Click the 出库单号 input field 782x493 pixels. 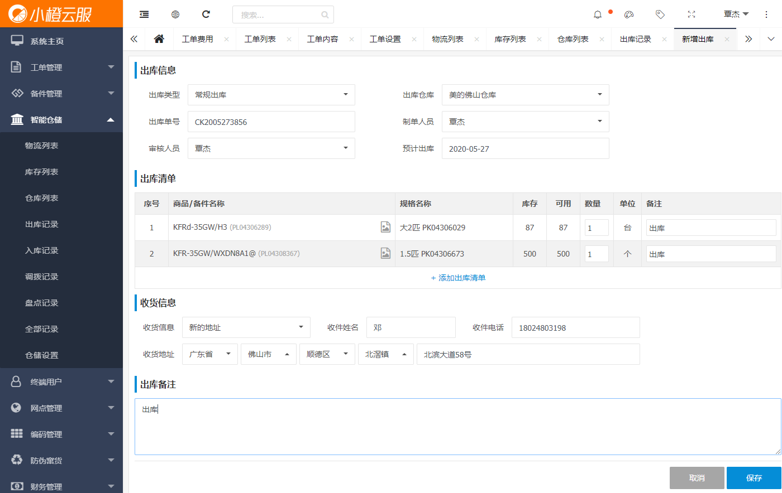pyautogui.click(x=271, y=122)
